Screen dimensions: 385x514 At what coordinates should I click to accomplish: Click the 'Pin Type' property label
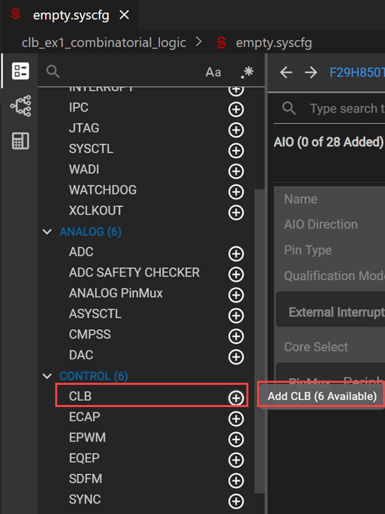(x=308, y=250)
